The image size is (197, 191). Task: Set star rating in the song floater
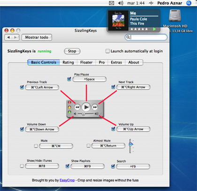pyautogui.click(x=139, y=29)
